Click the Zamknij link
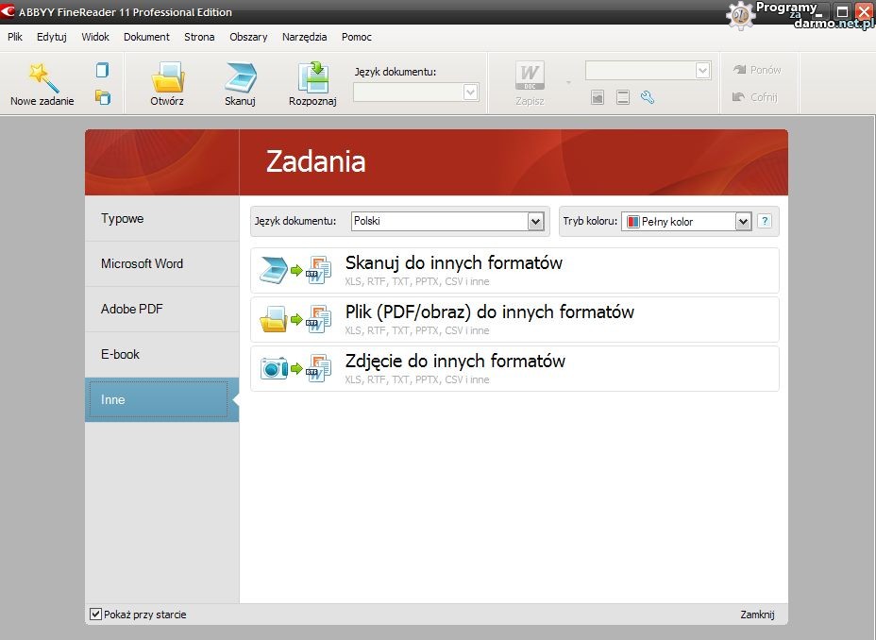The width and height of the screenshot is (876, 640). pyautogui.click(x=757, y=615)
